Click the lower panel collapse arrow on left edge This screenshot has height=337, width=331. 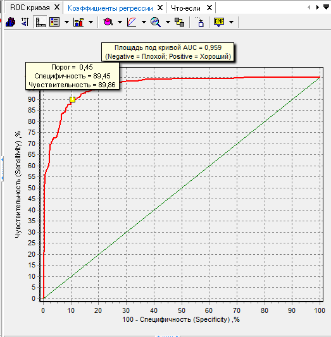point(3,178)
